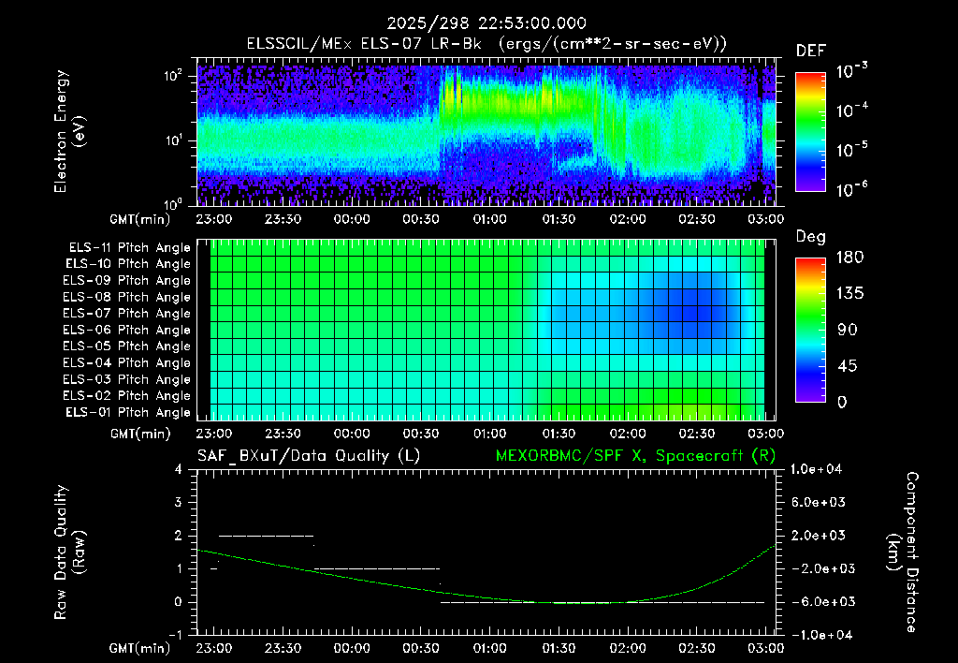
Task: Click the DEF legend title
Action: (811, 52)
